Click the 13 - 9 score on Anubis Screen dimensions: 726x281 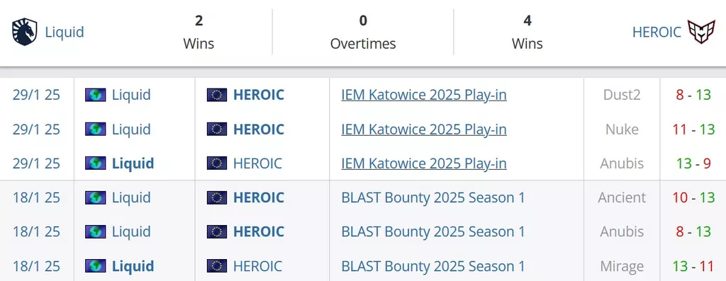pos(693,164)
